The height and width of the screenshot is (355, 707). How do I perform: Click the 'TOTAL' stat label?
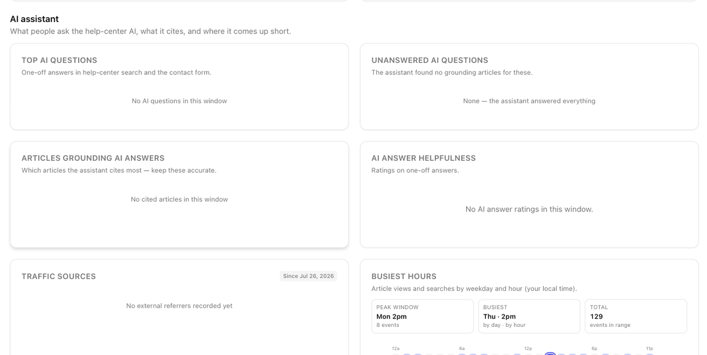point(598,308)
